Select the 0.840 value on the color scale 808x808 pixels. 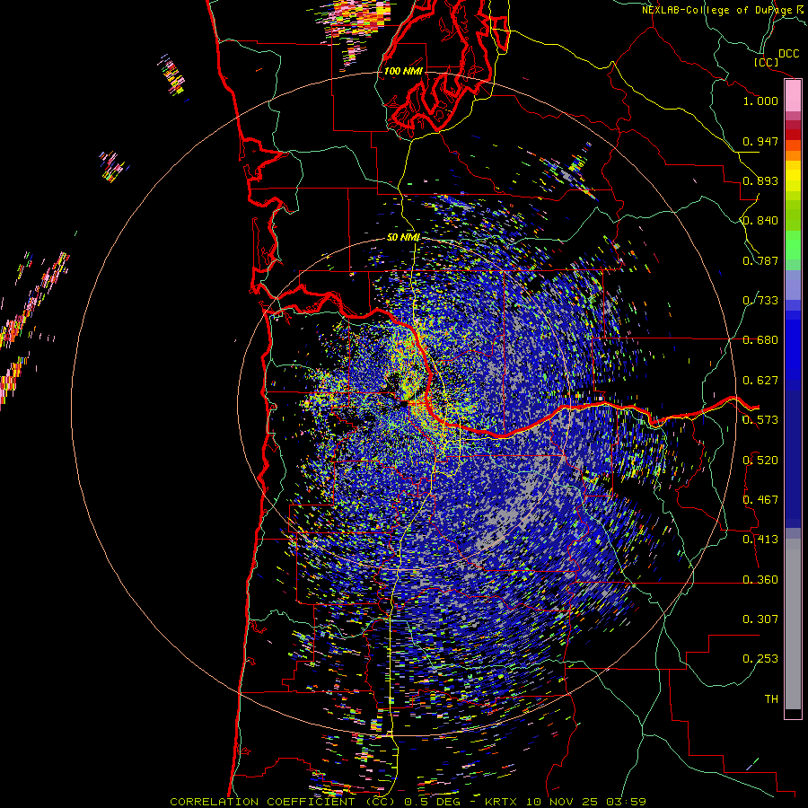click(760, 221)
